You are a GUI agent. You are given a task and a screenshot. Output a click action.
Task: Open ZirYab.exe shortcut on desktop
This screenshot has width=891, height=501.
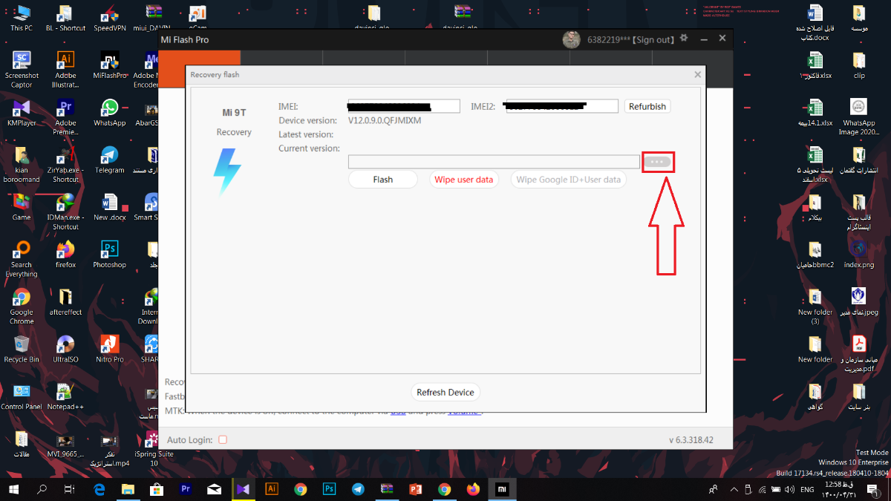click(65, 164)
